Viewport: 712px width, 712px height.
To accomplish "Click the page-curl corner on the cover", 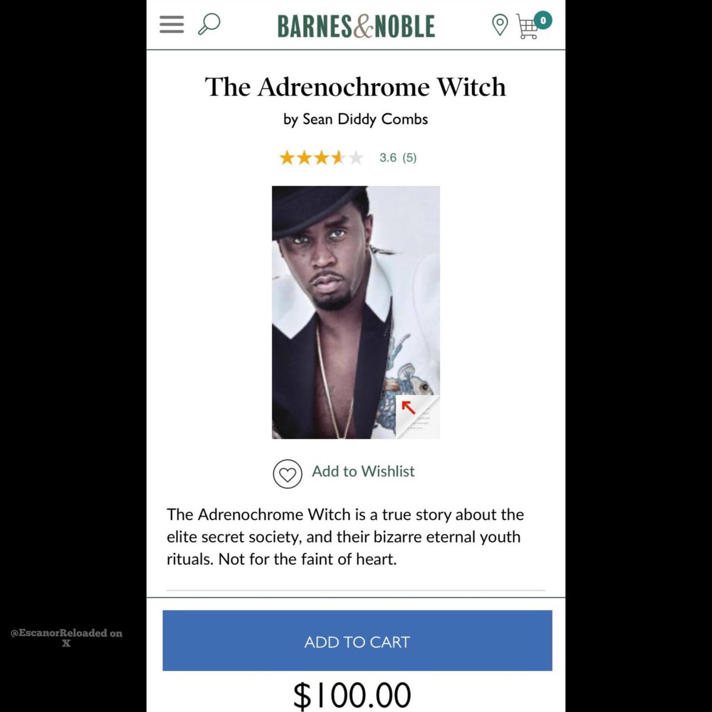I will (418, 417).
